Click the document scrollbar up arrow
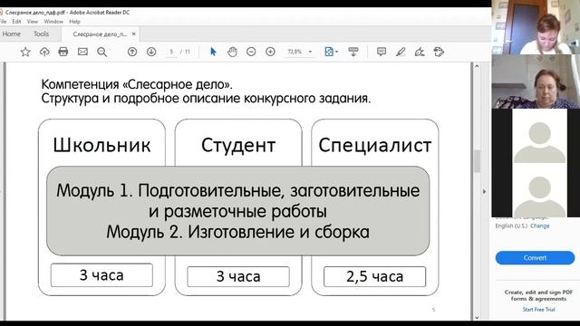 [x=477, y=66]
